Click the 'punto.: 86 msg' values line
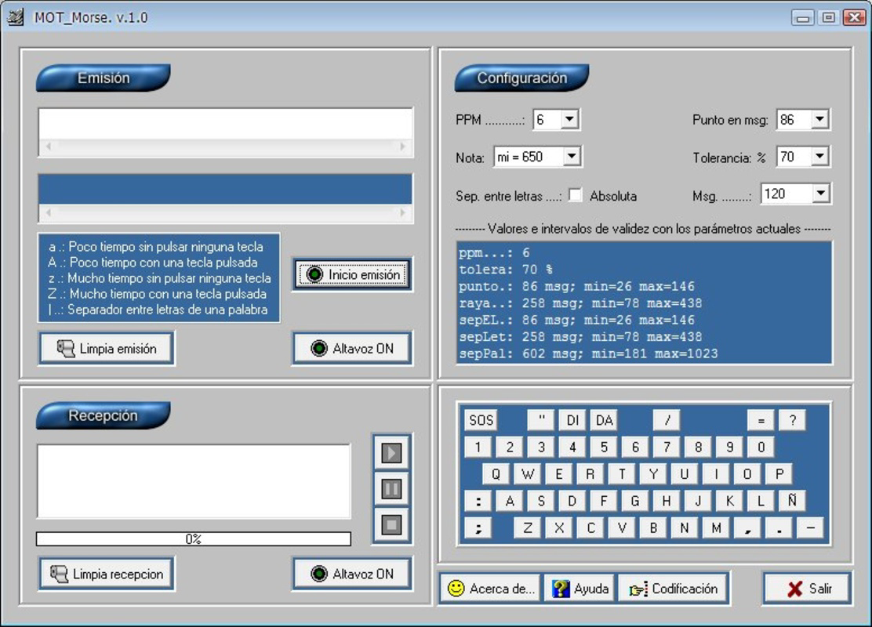The height and width of the screenshot is (627, 872). click(x=576, y=286)
